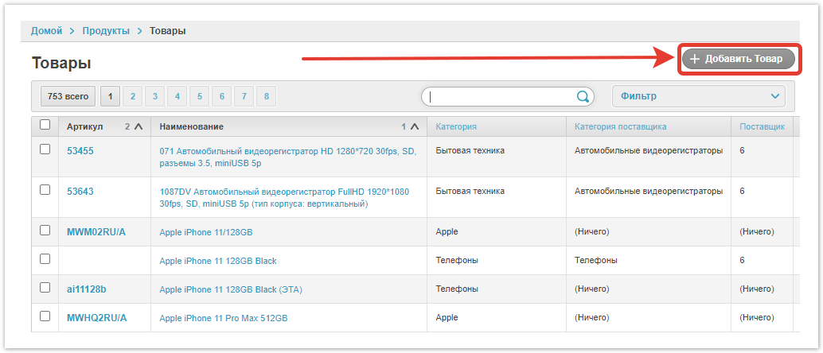Select checkbox for MWM02RU/A row

pyautogui.click(x=45, y=231)
